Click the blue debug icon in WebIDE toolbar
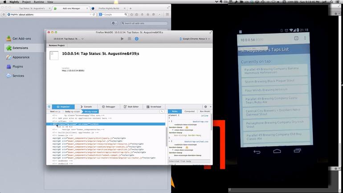343x193 pixels. (136, 39)
